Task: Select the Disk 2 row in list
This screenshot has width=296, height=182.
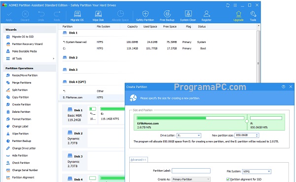Action: (x=70, y=57)
